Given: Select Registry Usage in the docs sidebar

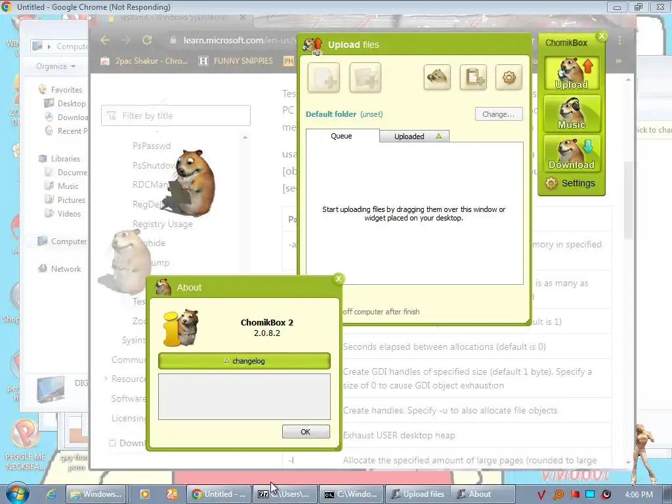Looking at the screenshot, I should point(163,224).
